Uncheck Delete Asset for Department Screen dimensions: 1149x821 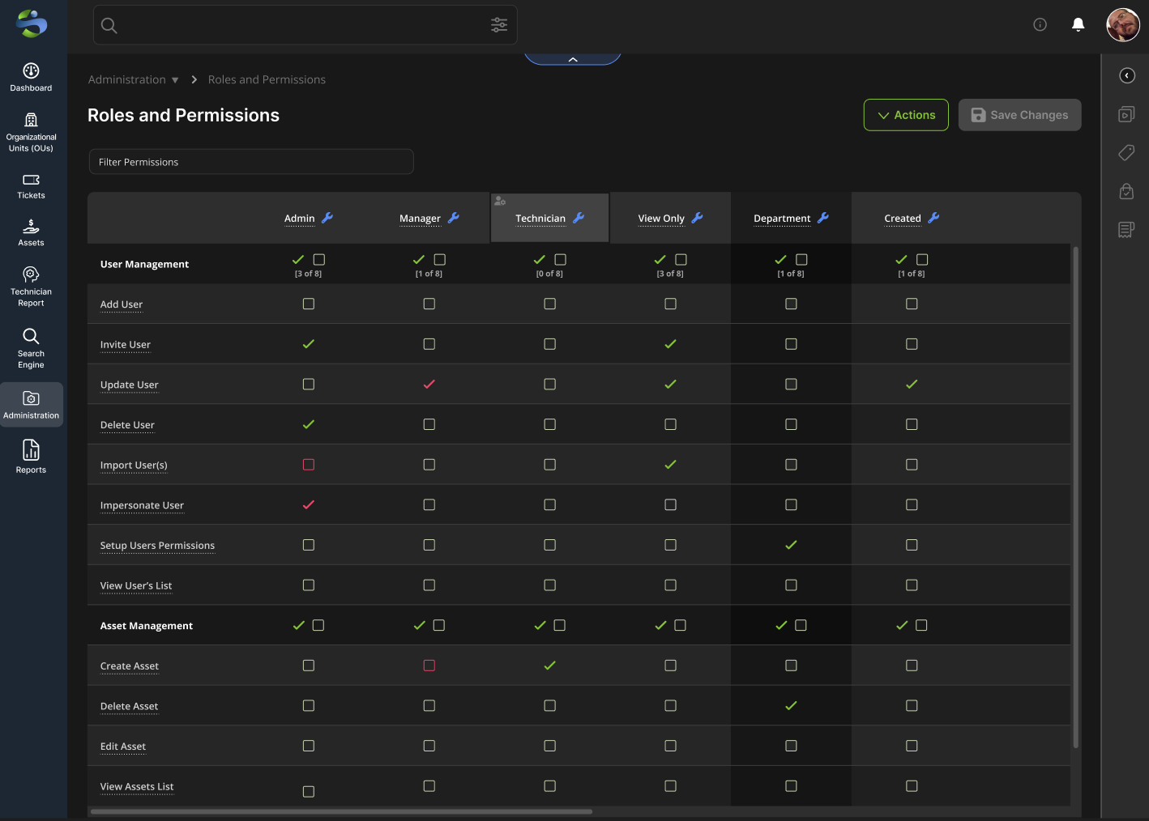click(x=791, y=706)
